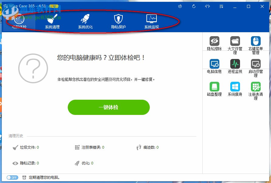This screenshot has height=183, width=271.
Task: Enable the scheduled cleaning OFF toggle
Action: click(x=12, y=178)
